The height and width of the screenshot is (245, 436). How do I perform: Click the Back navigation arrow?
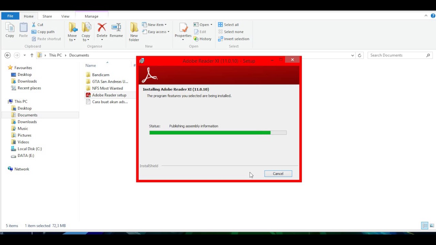point(7,55)
